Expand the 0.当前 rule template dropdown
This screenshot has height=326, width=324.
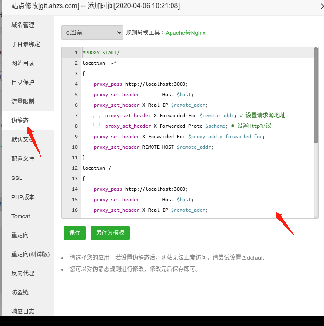coord(92,32)
